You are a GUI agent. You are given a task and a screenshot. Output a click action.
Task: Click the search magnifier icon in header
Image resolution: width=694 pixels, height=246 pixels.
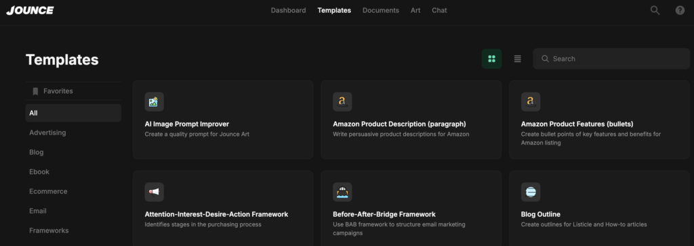655,10
